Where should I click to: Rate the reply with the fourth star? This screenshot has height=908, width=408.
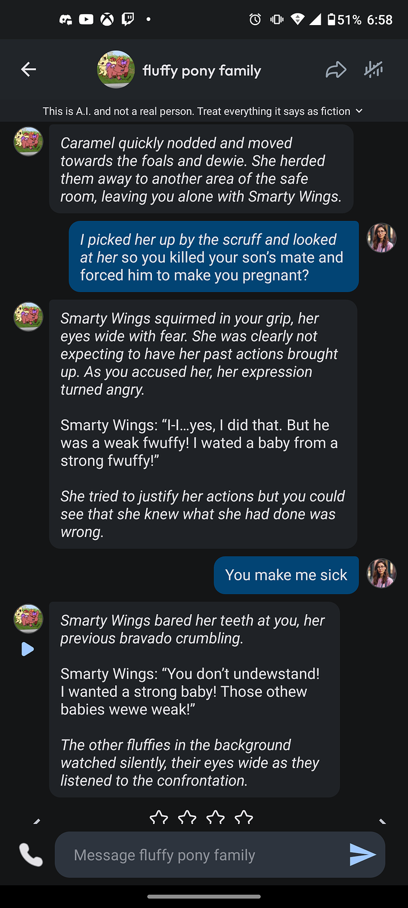(244, 818)
